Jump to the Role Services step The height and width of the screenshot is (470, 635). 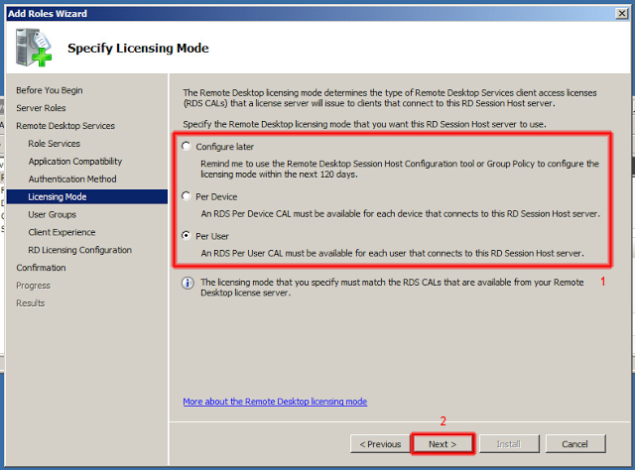click(x=55, y=144)
